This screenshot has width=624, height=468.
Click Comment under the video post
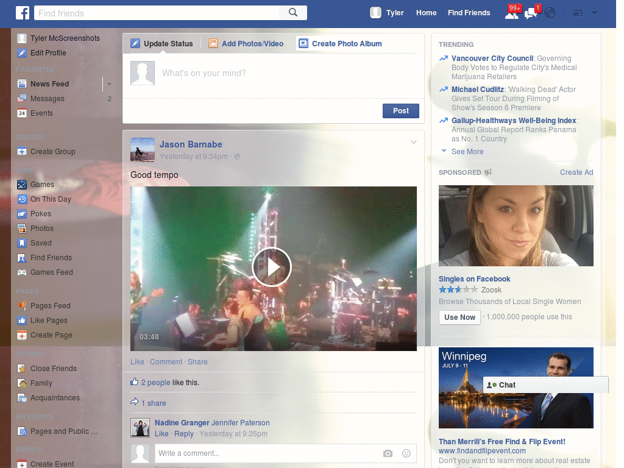(x=166, y=362)
